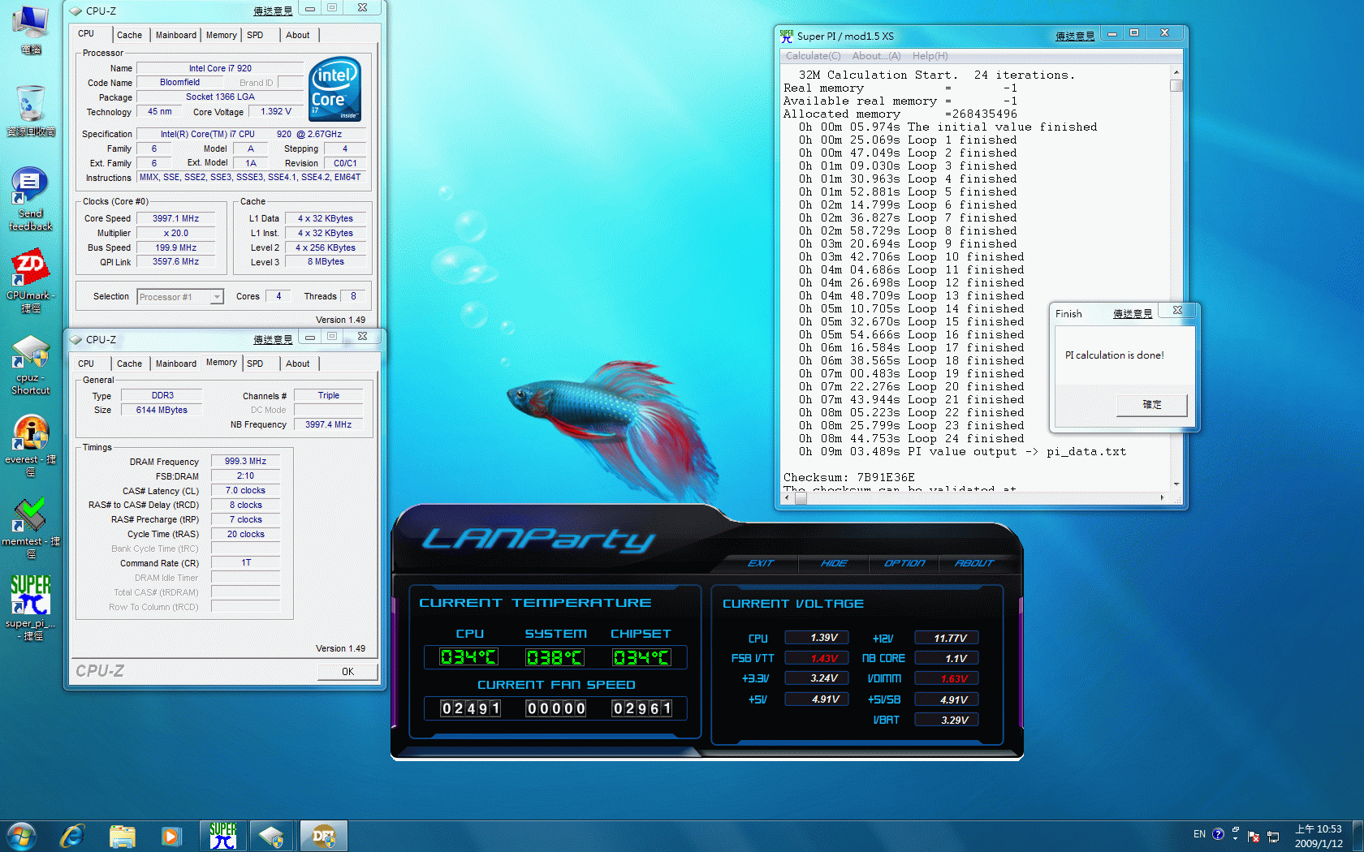Open Mainboard tab in lower CPU-Z window
The width and height of the screenshot is (1364, 852).
coord(176,364)
